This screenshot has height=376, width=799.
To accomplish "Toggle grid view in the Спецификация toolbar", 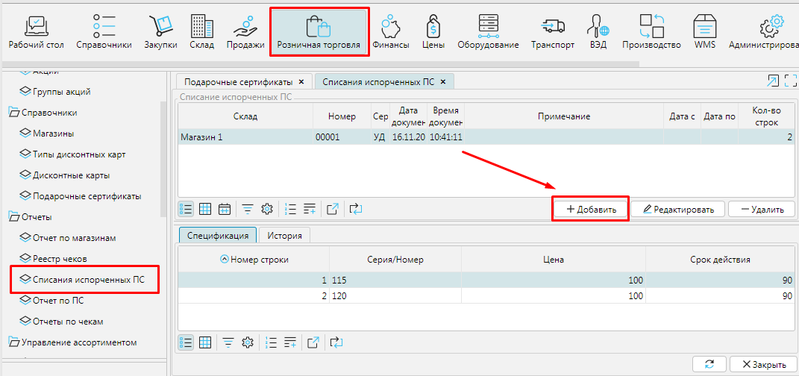I will pos(205,342).
